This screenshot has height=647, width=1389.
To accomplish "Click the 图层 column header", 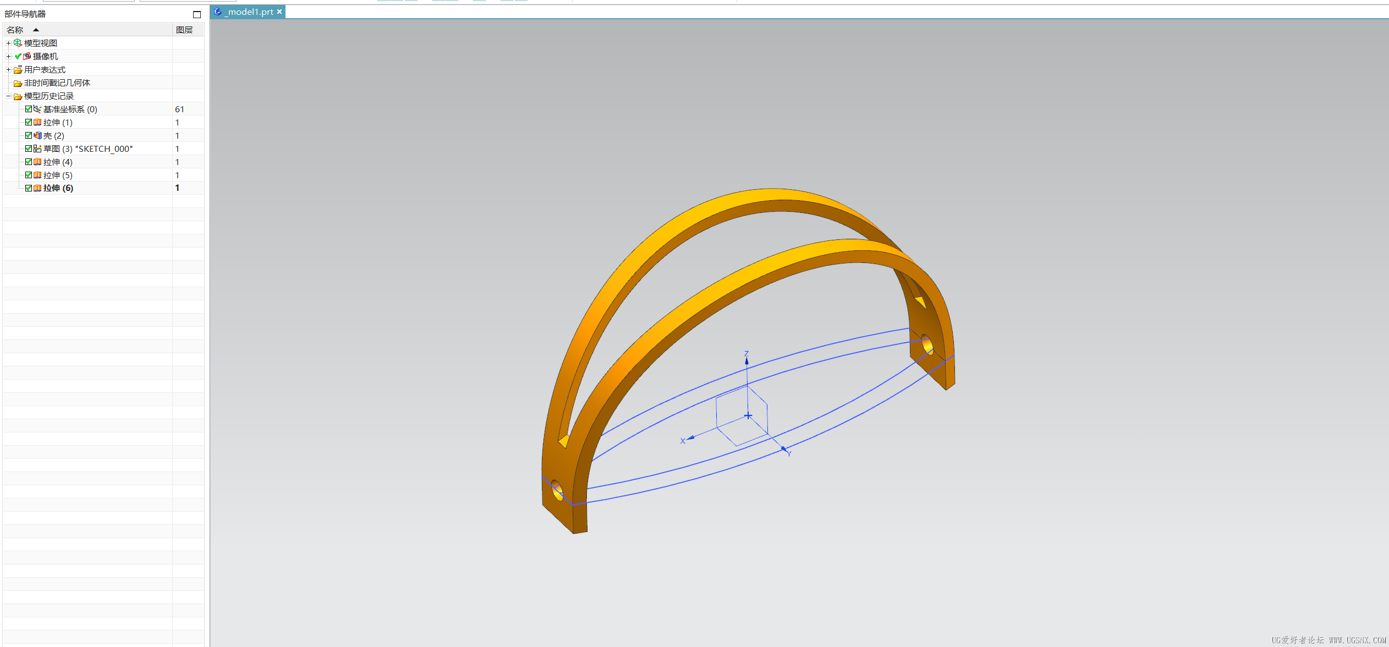I will [184, 30].
